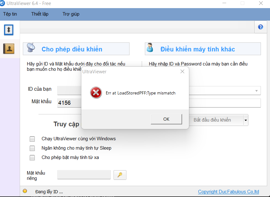The height and width of the screenshot is (197, 270).
Task: Toggle Ngăn không cho máy tính tự Sleep
Action: [32, 148]
